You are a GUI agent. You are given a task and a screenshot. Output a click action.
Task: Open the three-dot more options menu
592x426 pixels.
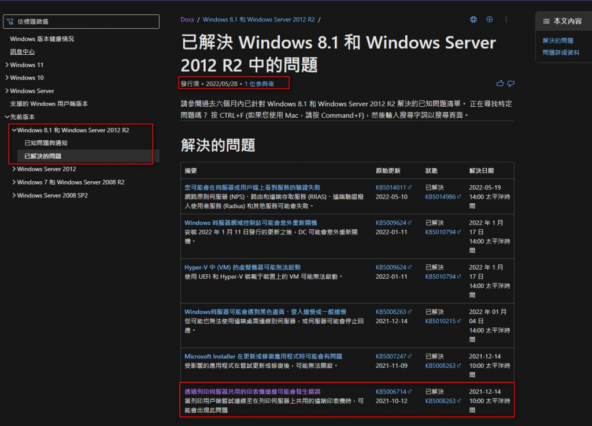coord(506,19)
